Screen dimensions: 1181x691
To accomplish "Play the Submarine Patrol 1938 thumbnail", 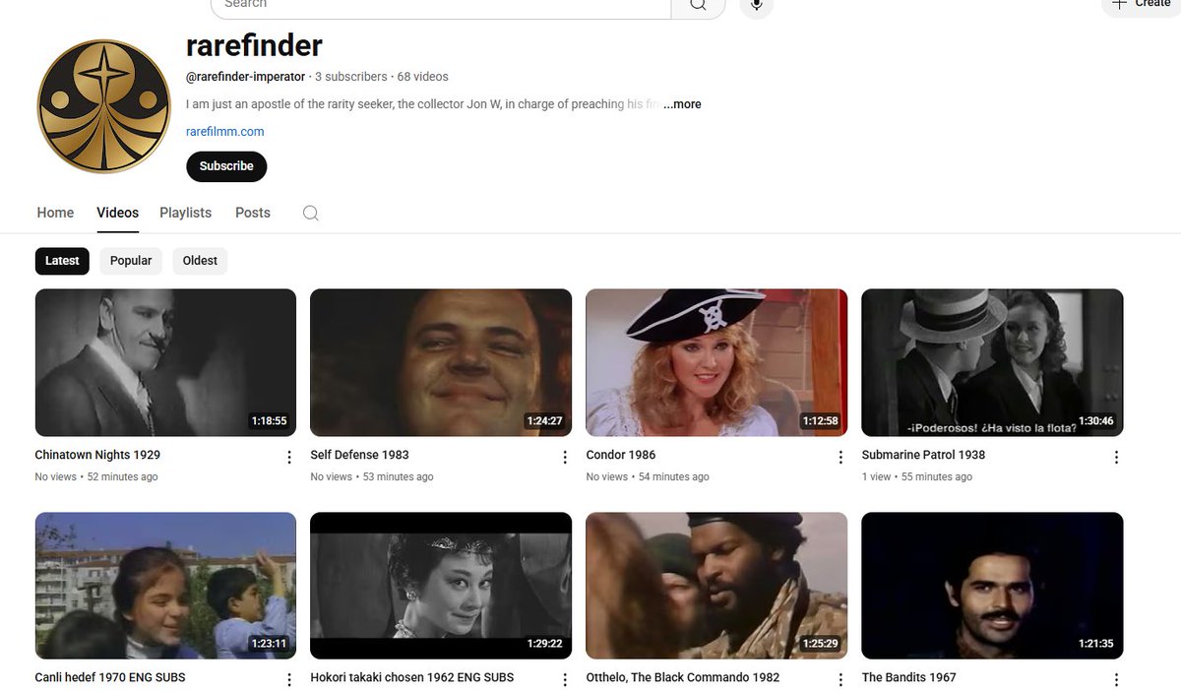I will tap(992, 362).
